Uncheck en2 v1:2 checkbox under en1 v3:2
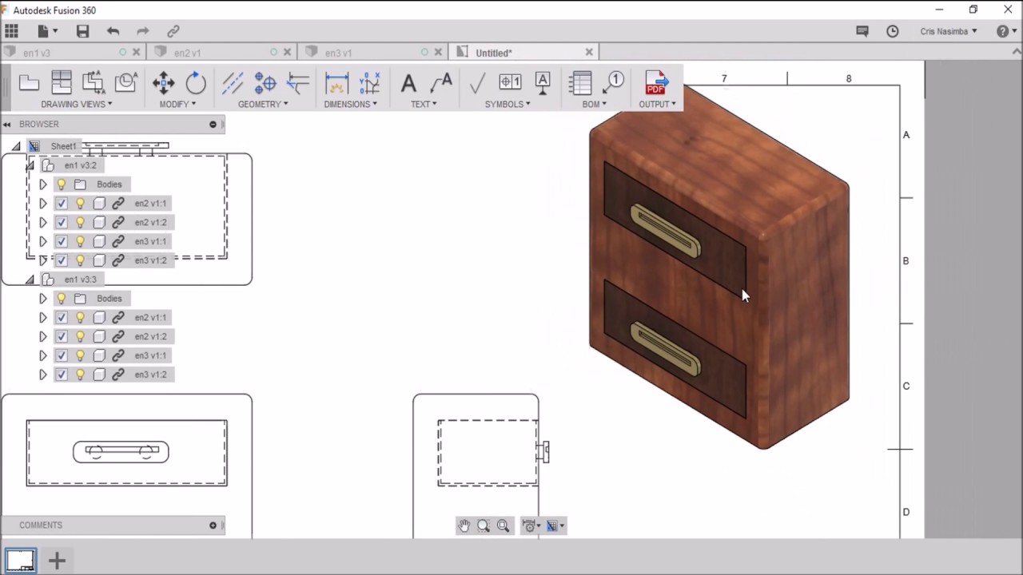The image size is (1023, 575). [x=62, y=222]
